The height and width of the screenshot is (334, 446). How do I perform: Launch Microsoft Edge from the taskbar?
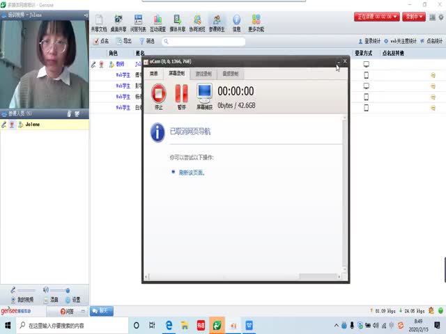169,326
